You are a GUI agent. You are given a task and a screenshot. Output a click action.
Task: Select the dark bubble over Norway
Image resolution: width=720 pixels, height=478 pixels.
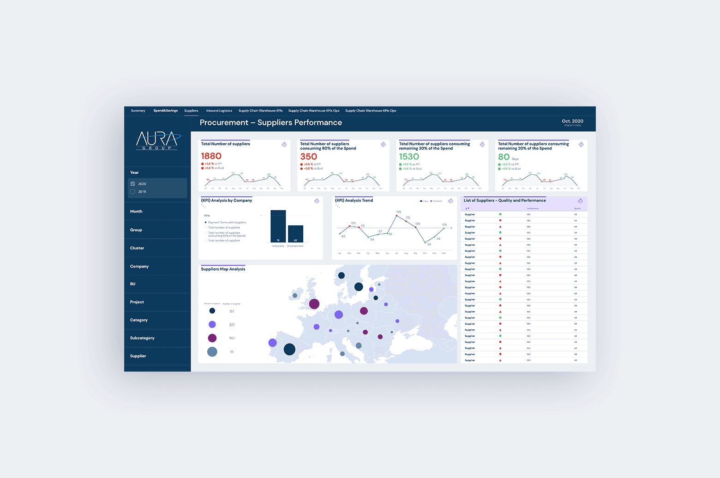click(342, 275)
